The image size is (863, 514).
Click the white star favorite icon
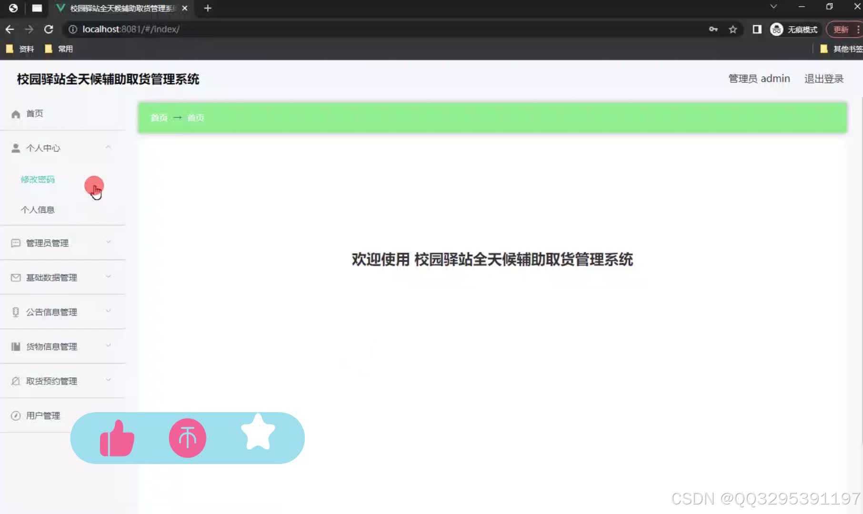click(258, 432)
